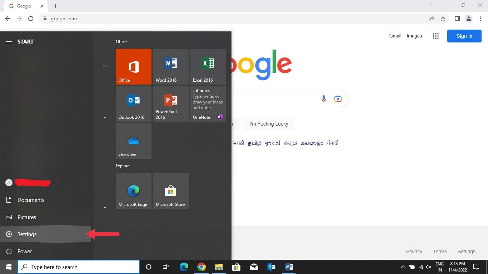488x274 pixels.
Task: Open Google apps grid
Action: point(435,36)
